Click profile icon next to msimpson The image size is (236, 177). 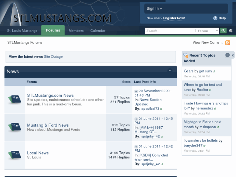coord(218,127)
